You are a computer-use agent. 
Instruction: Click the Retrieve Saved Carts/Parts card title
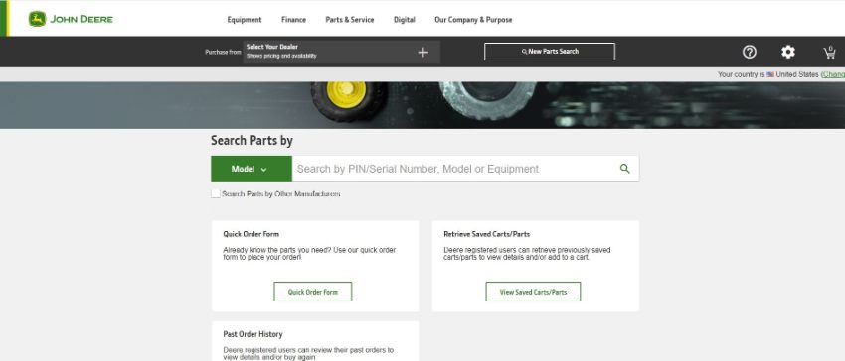pyautogui.click(x=487, y=234)
